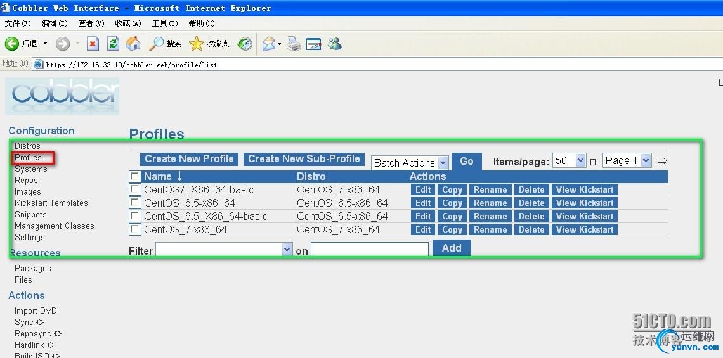Go to the Home page icon
This screenshot has height=358, width=723.
click(x=133, y=44)
